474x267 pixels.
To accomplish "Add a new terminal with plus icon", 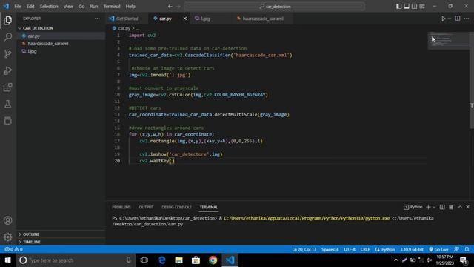I will 428,207.
